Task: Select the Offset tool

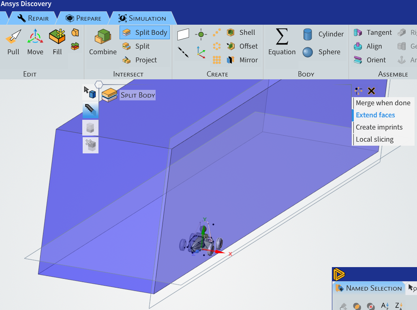Action: tap(242, 46)
